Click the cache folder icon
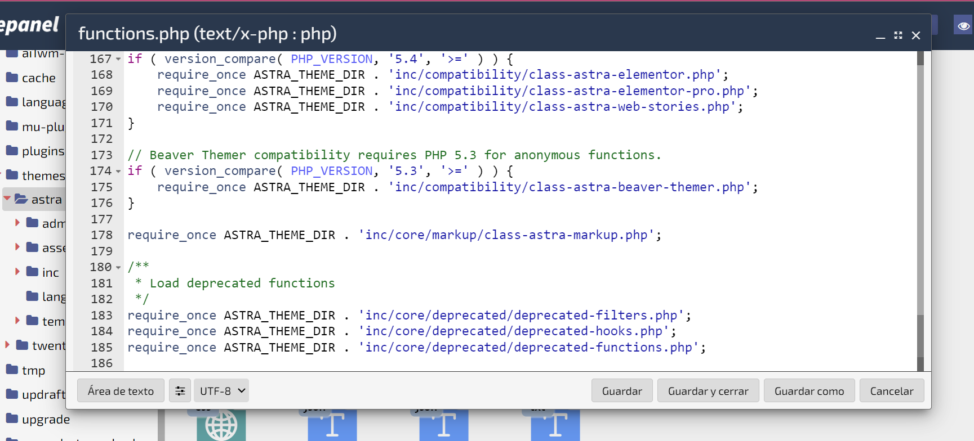The width and height of the screenshot is (974, 441). 12,77
